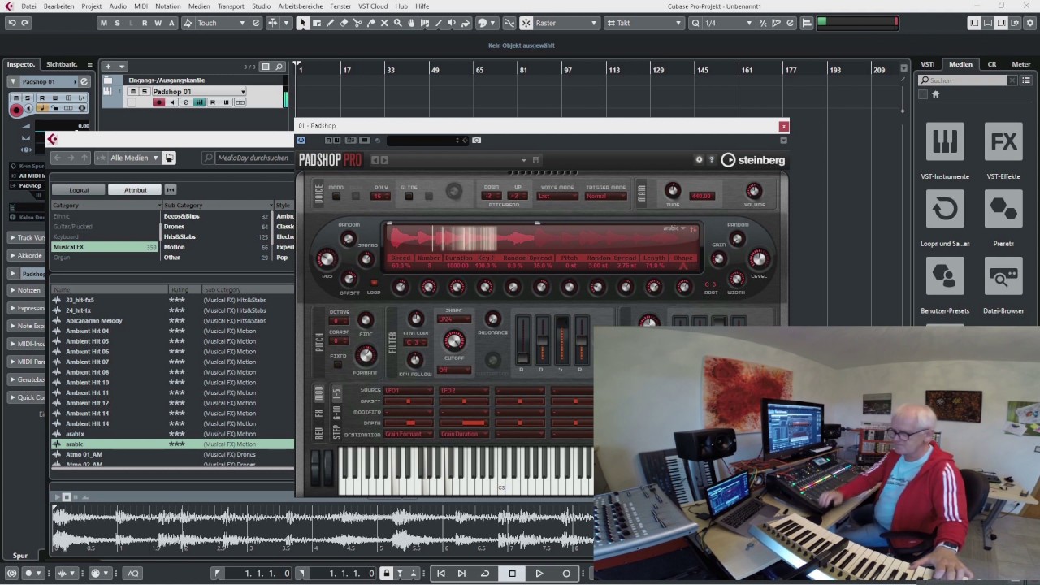This screenshot has width=1040, height=585.
Task: Select the Erase tool
Action: point(344,23)
